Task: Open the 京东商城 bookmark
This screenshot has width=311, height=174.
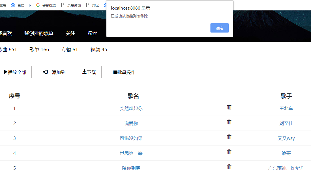Action: point(71,5)
